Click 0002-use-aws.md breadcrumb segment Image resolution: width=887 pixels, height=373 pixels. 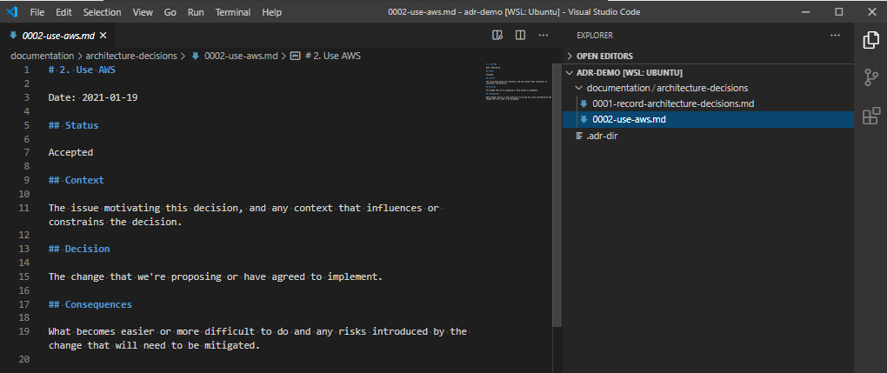241,56
